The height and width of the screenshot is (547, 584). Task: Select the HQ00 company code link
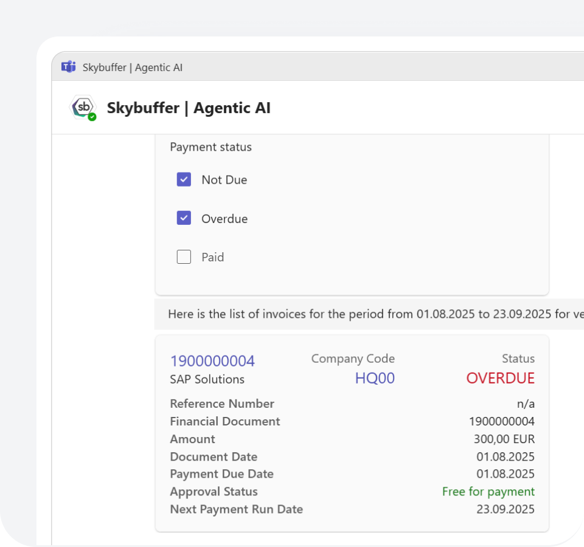[x=375, y=378]
